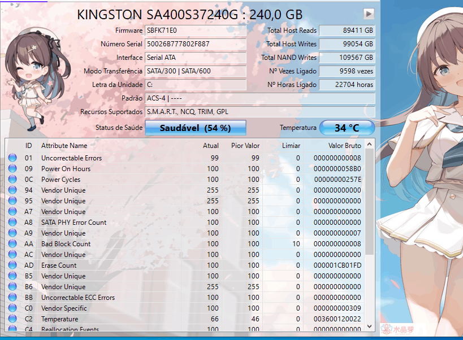Viewport: 463px width, 340px height.
Task: Click the status circle for attribute B5
Action: 12,276
